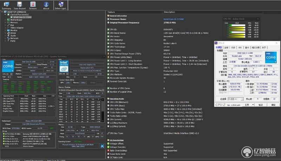
Task: Open the memory module bank dropdown
Action: [x=103, y=90]
